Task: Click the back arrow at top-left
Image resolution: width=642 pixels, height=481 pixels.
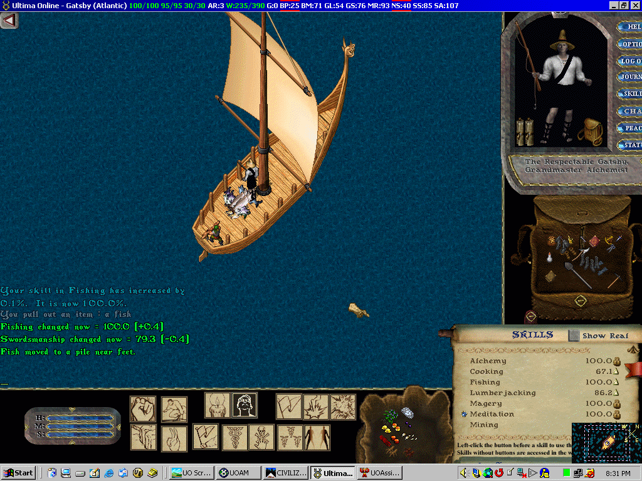Action: [9, 20]
